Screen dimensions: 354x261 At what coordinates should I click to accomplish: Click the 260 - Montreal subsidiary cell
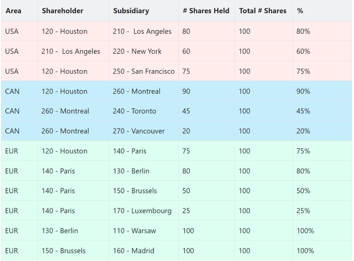tap(144, 91)
